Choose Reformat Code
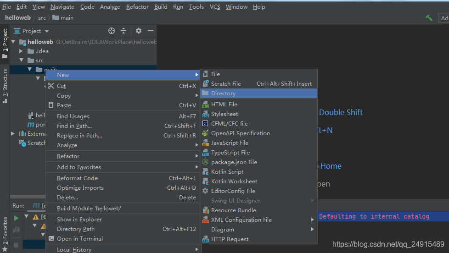Image resolution: width=449 pixels, height=253 pixels. pyautogui.click(x=123, y=178)
